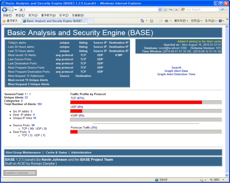
Task: Open the 페이지(P) command menu
Action: 181,21
